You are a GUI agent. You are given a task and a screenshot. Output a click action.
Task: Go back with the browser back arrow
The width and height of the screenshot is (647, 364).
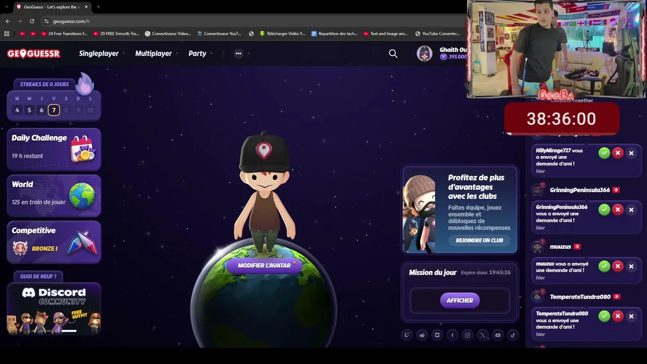pyautogui.click(x=8, y=21)
